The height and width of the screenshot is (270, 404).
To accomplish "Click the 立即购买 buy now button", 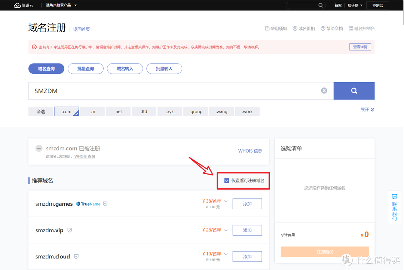I will [x=325, y=252].
